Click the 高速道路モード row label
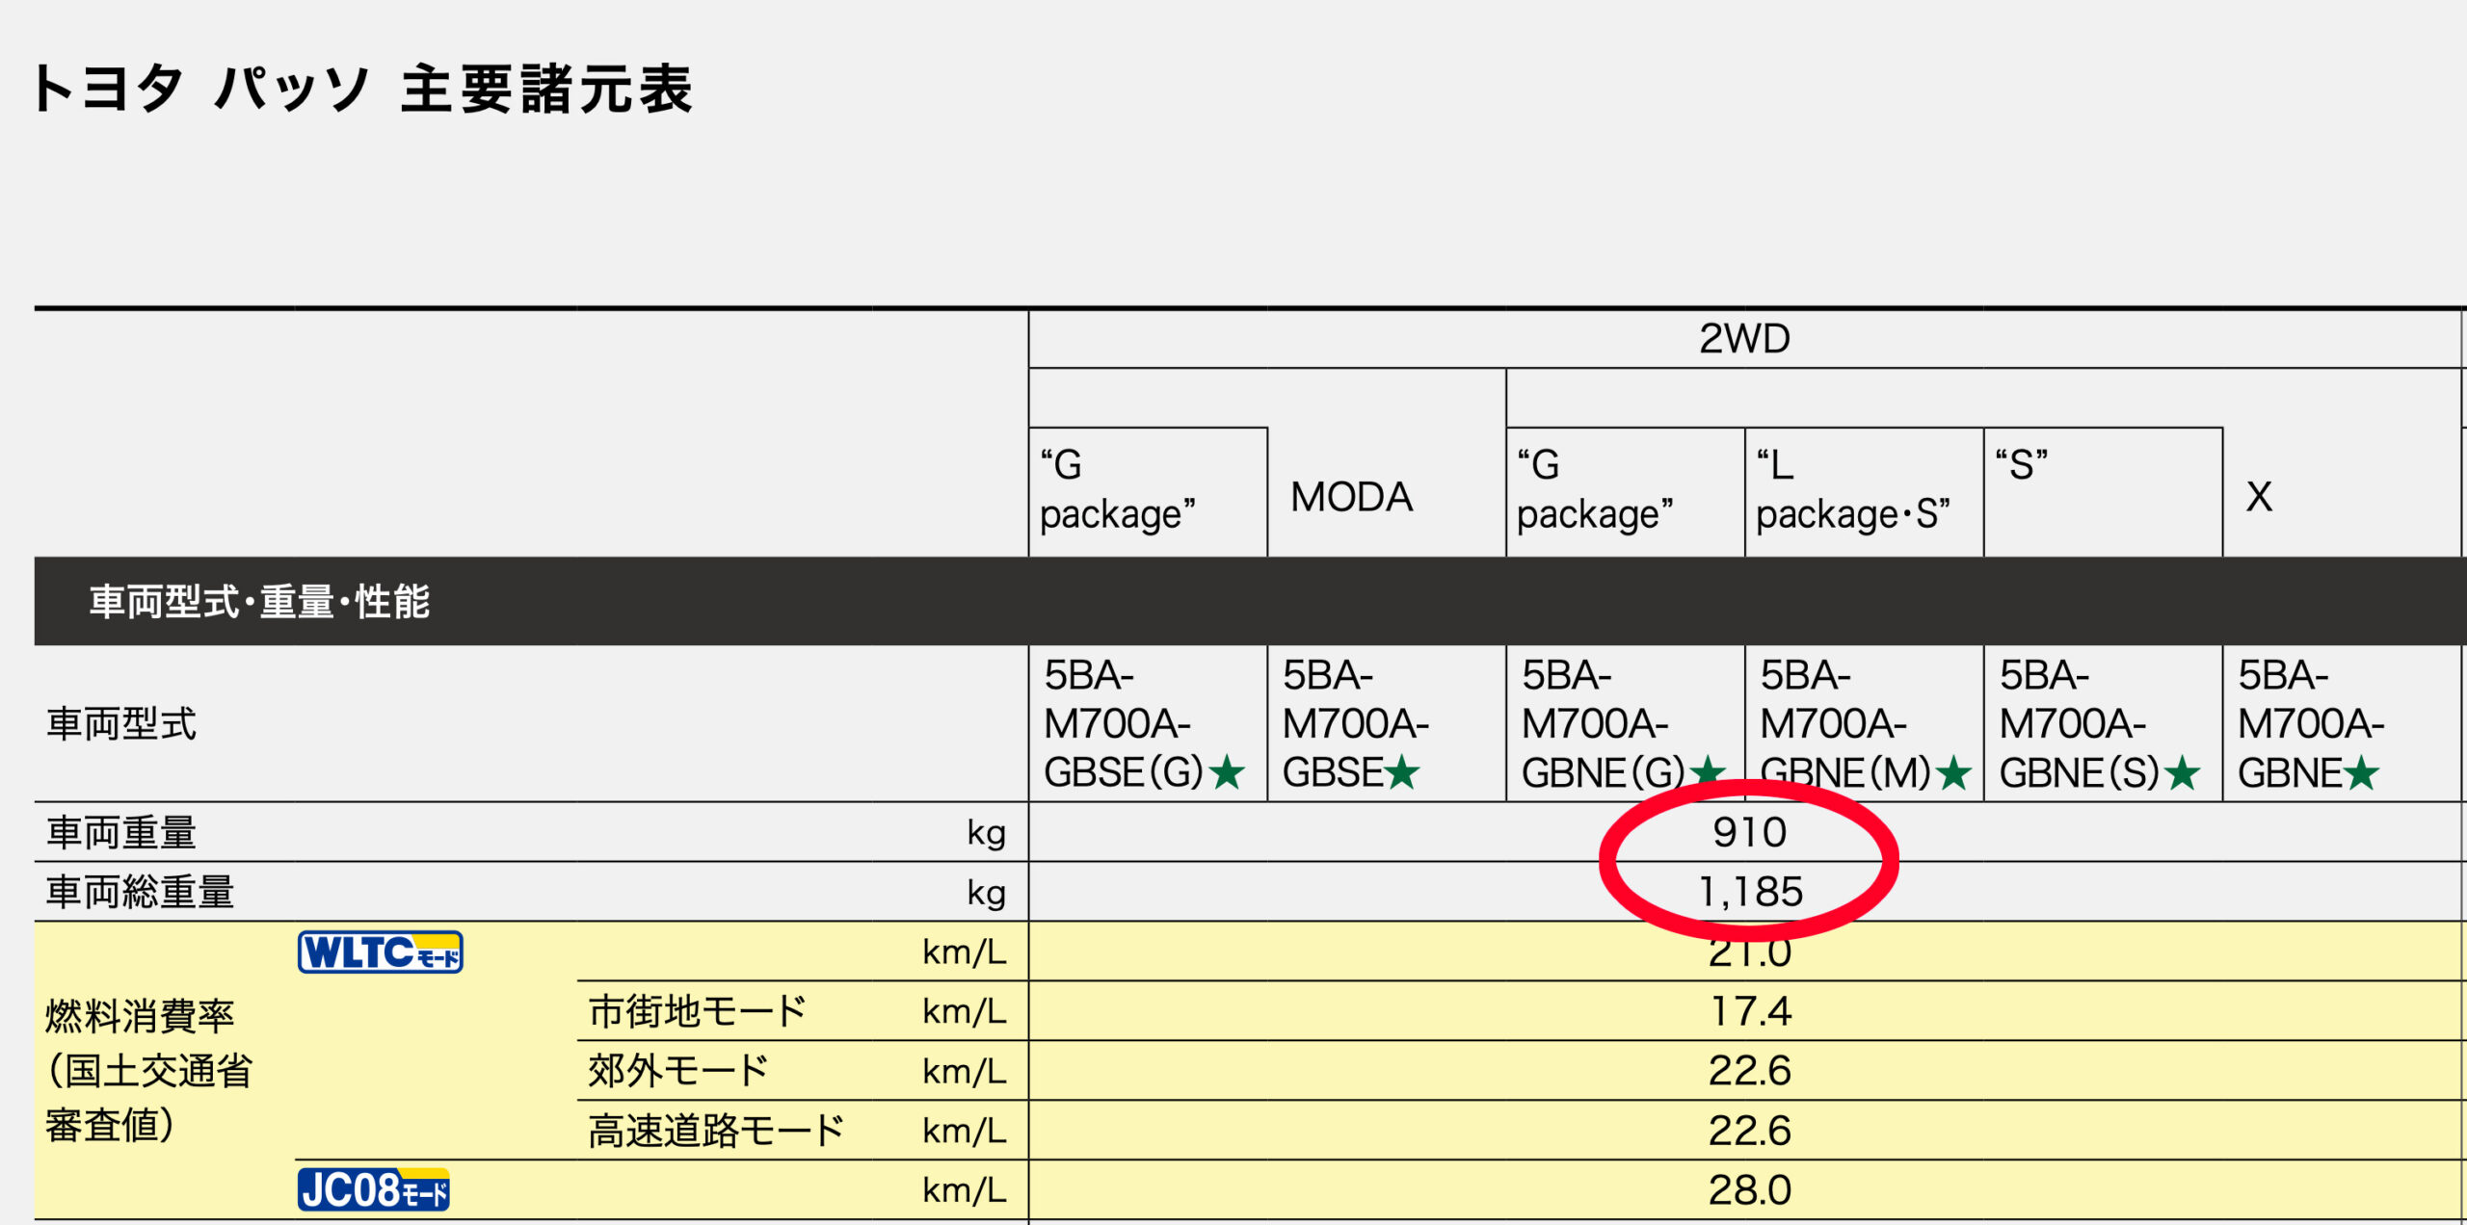This screenshot has height=1225, width=2467. [x=715, y=1131]
